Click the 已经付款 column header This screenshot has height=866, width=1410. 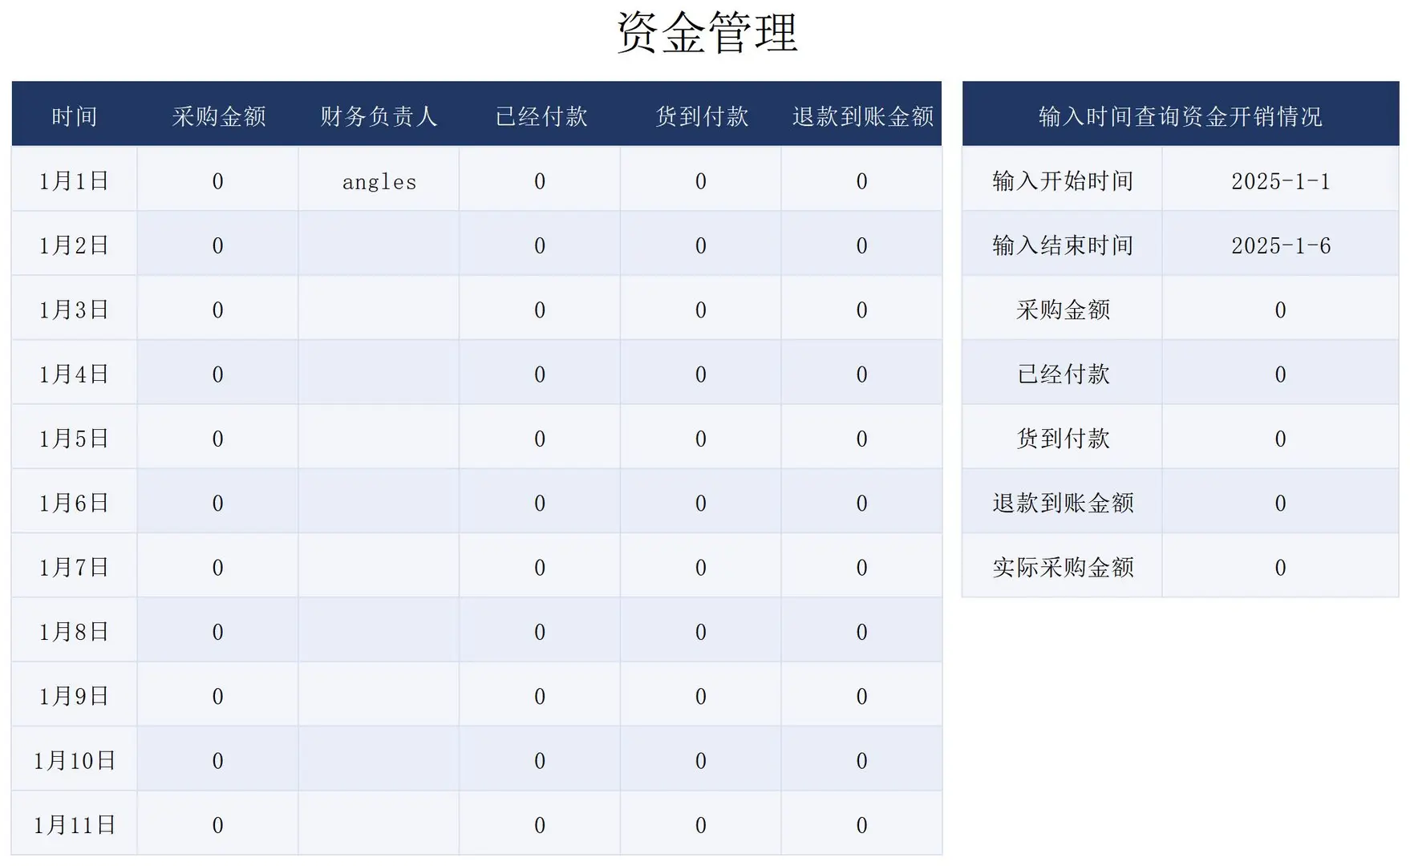[540, 115]
